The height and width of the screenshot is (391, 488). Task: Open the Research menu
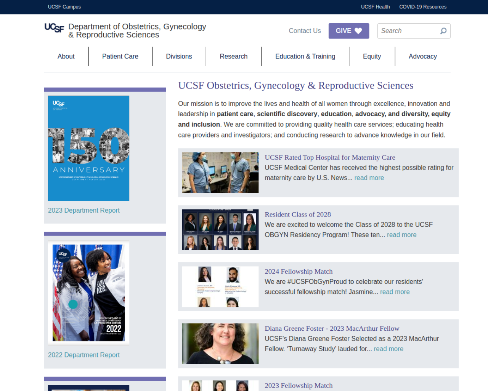click(234, 57)
